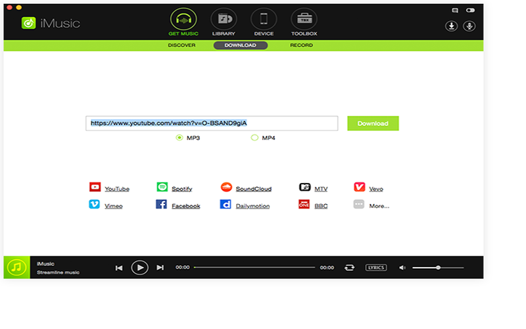The height and width of the screenshot is (329, 526).
Task: Open the Device phone icon
Action: point(264,19)
